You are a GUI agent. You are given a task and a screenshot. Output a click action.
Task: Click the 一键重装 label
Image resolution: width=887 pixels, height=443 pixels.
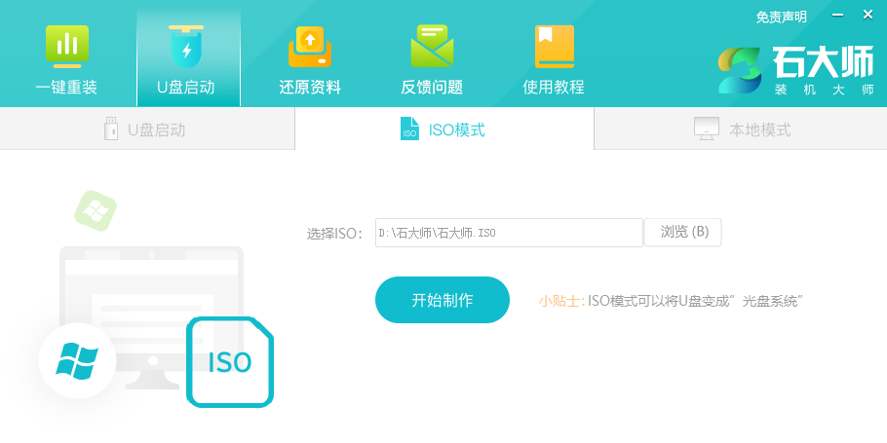pos(66,87)
